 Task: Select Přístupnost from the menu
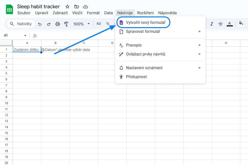coord(137,77)
